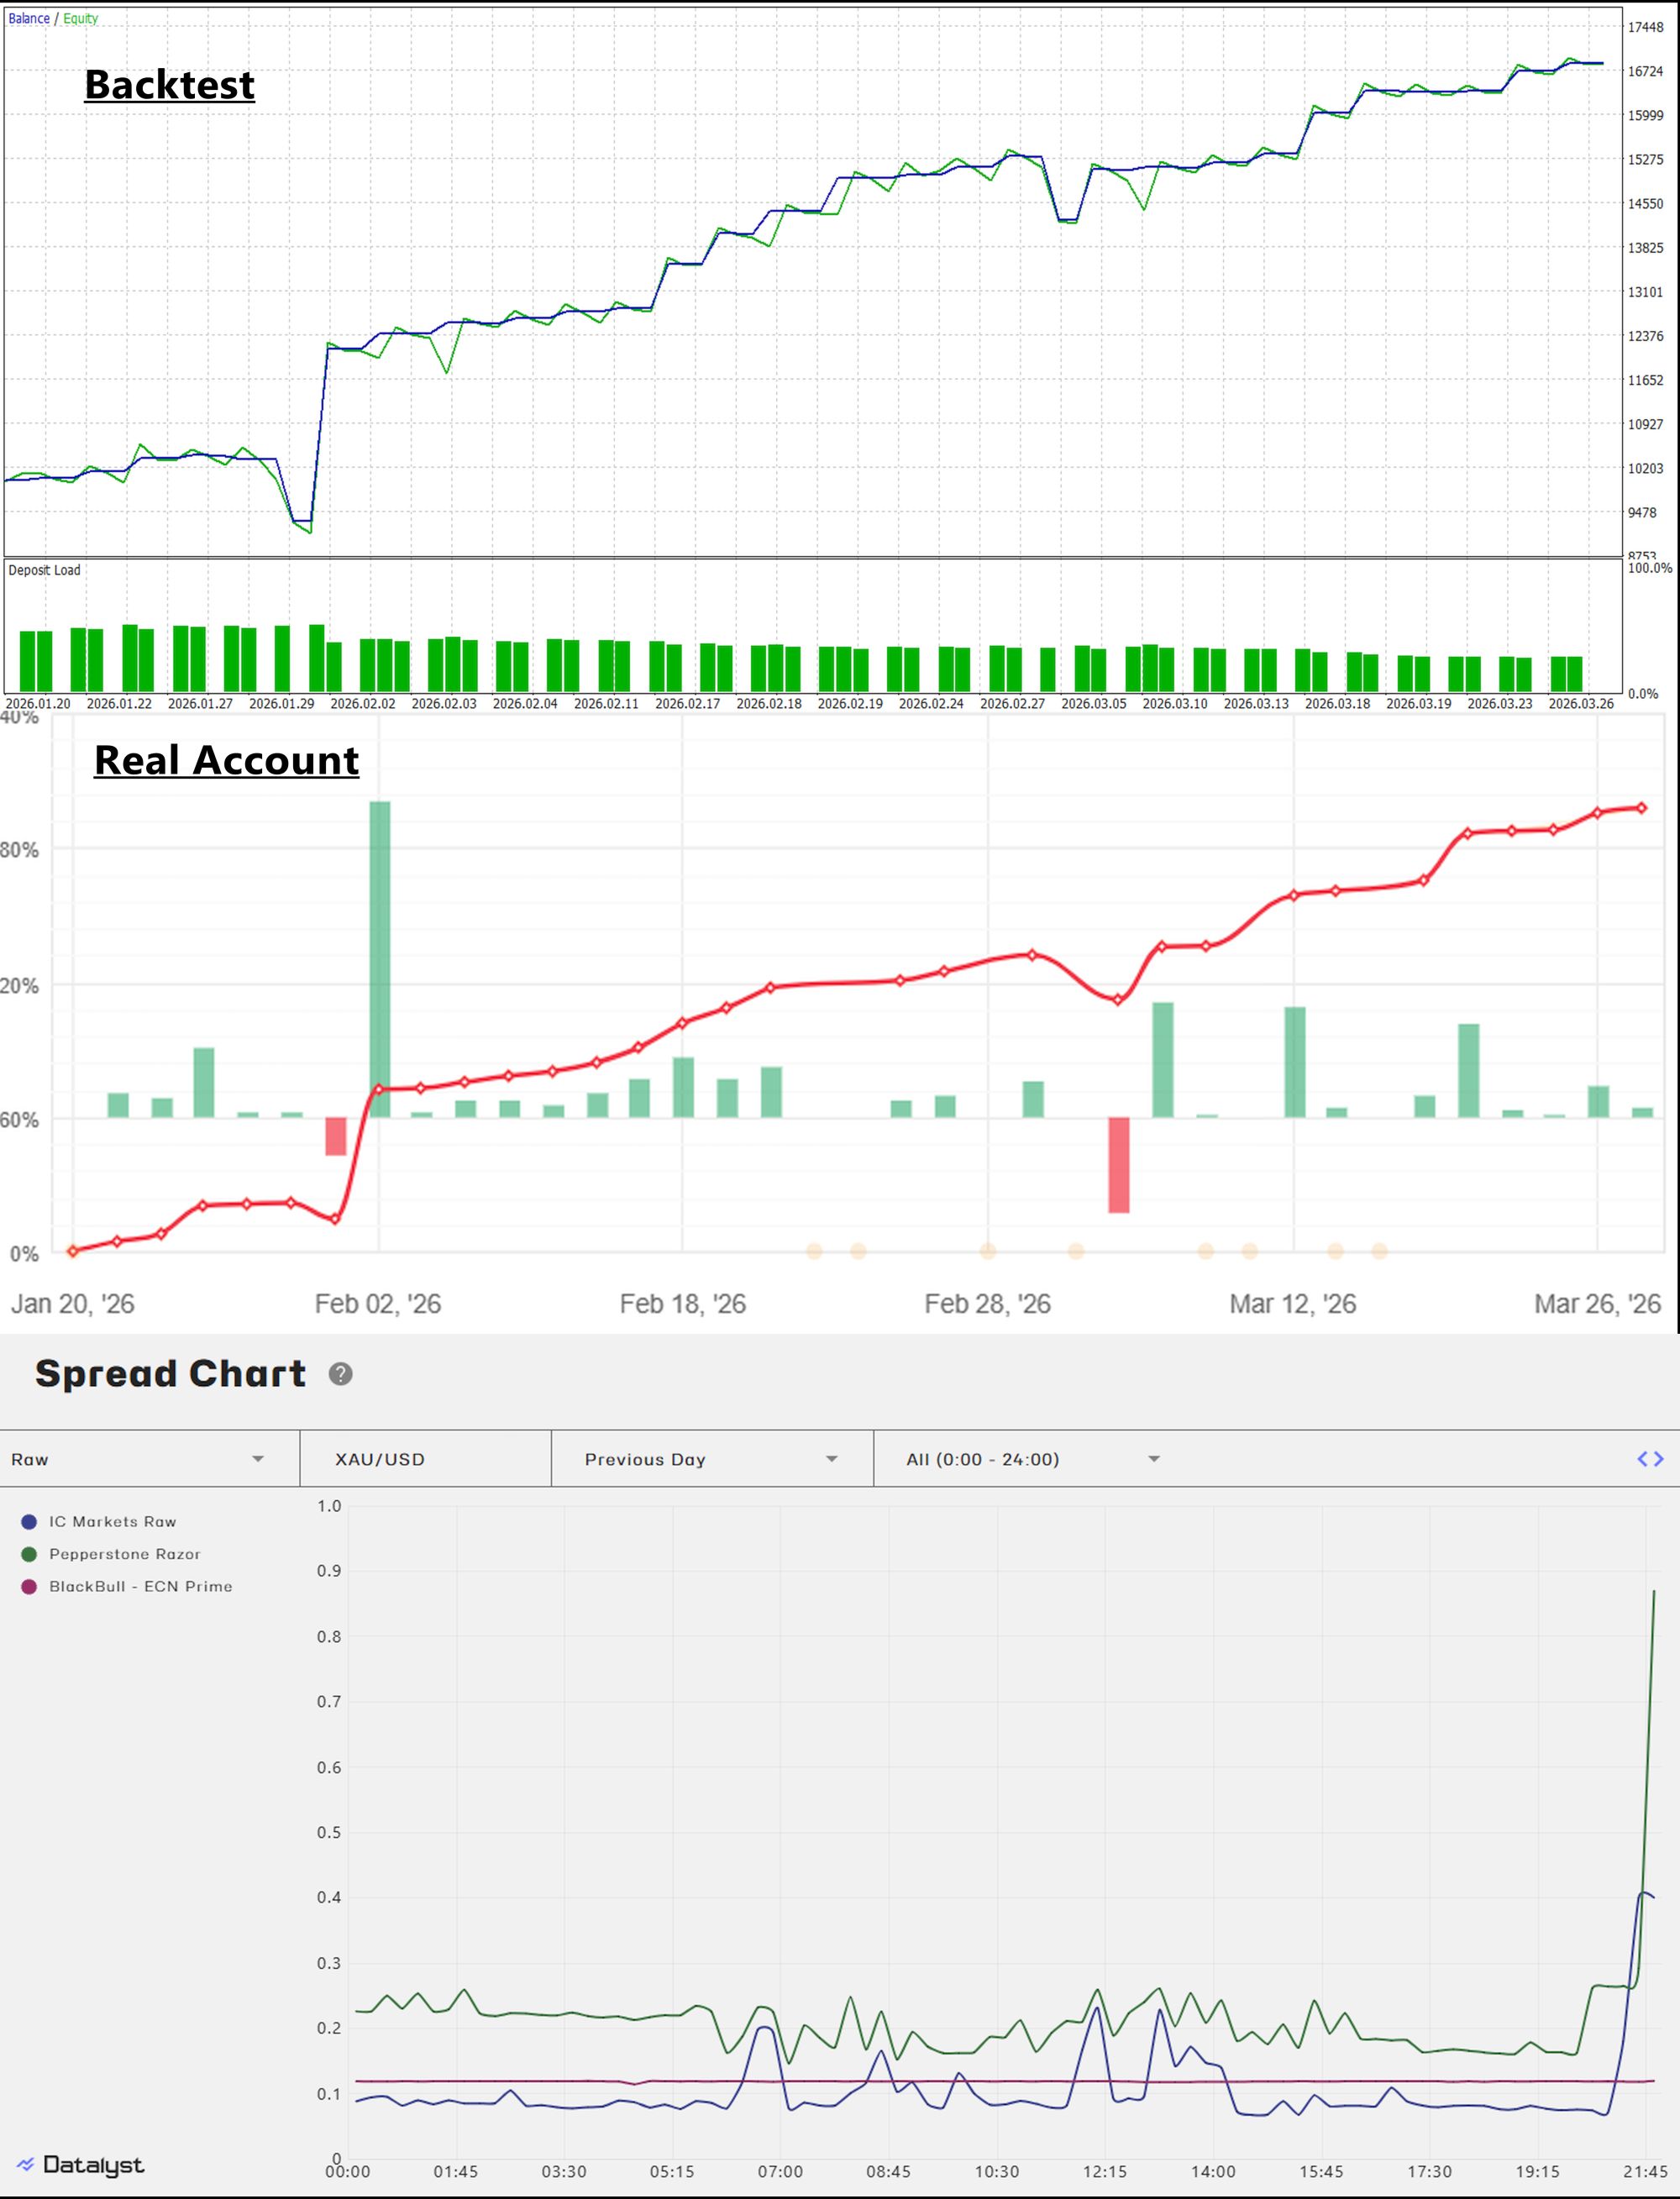Click the Deposit Load label
The width and height of the screenshot is (1680, 2199).
44,570
